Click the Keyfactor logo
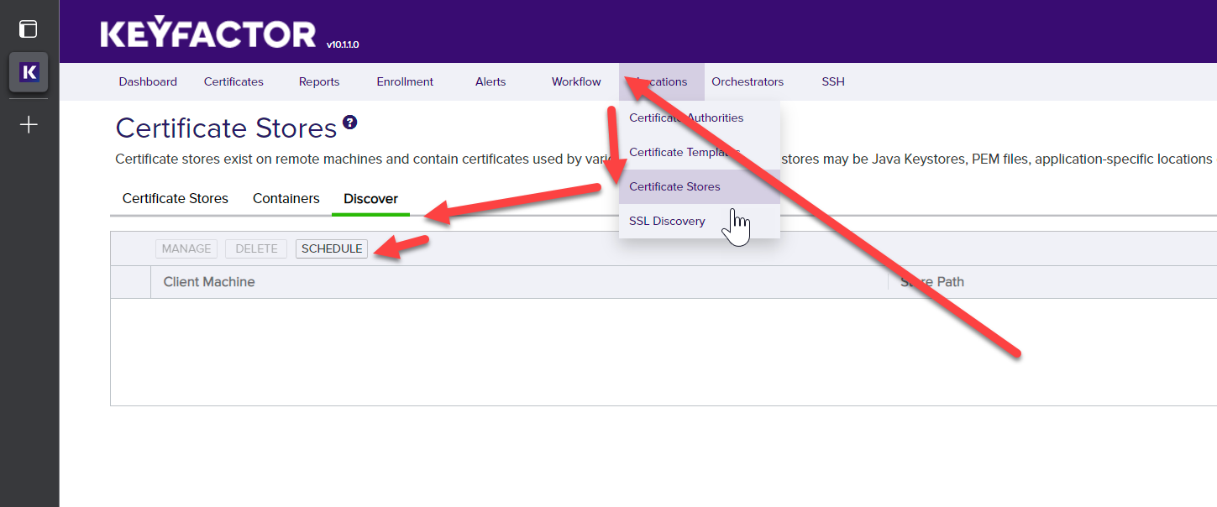Viewport: 1217px width, 507px height. 207,34
